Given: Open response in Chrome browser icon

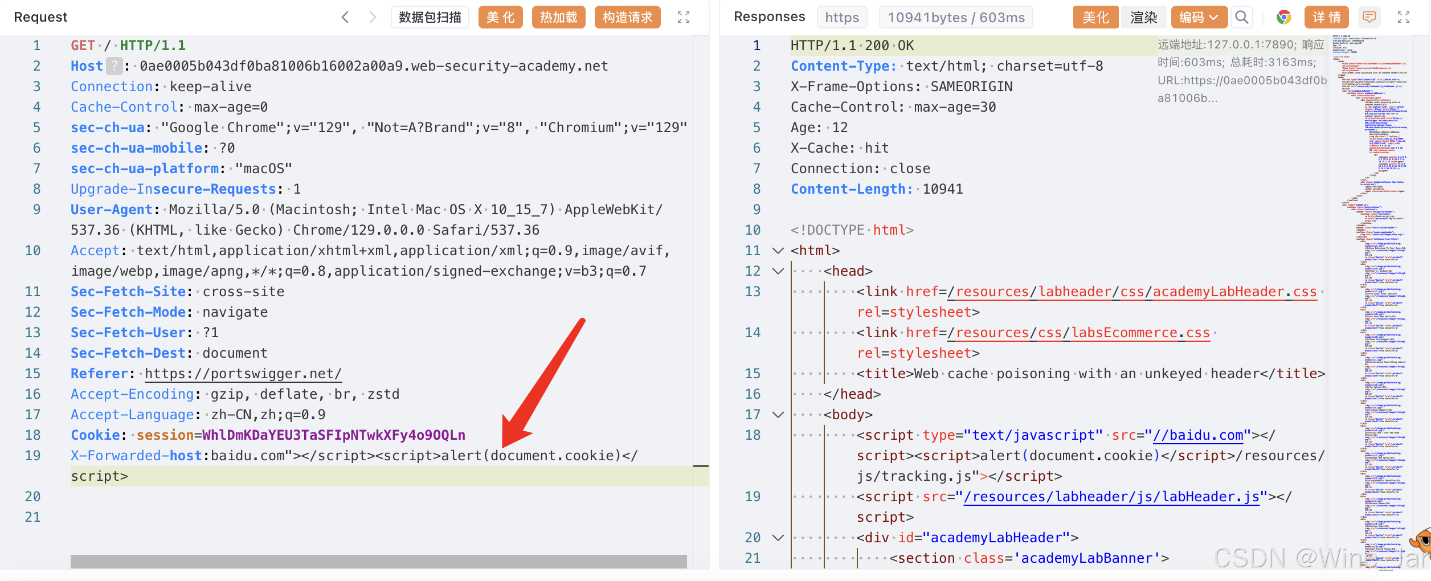Looking at the screenshot, I should point(1283,17).
